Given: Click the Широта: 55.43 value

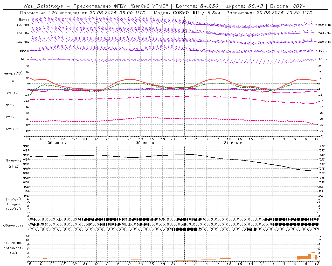Looking at the screenshot, I should pyautogui.click(x=244, y=6).
